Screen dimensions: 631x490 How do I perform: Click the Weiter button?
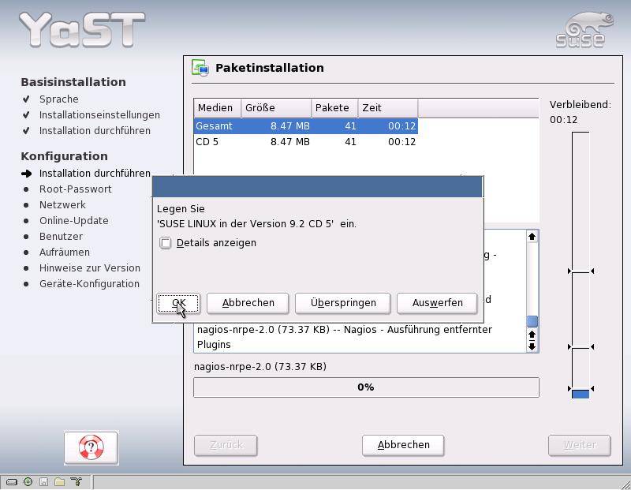(x=580, y=445)
